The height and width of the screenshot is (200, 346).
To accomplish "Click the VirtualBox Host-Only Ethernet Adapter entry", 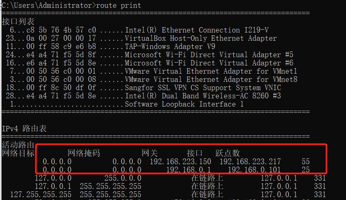I will click(x=201, y=38).
